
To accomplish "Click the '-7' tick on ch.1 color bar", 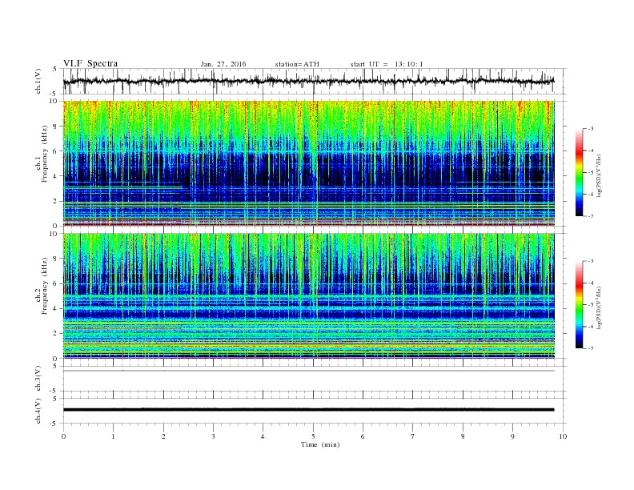I will [x=591, y=216].
